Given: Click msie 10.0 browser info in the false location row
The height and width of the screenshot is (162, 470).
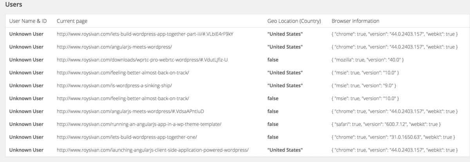Looking at the screenshot, I should pos(365,98).
